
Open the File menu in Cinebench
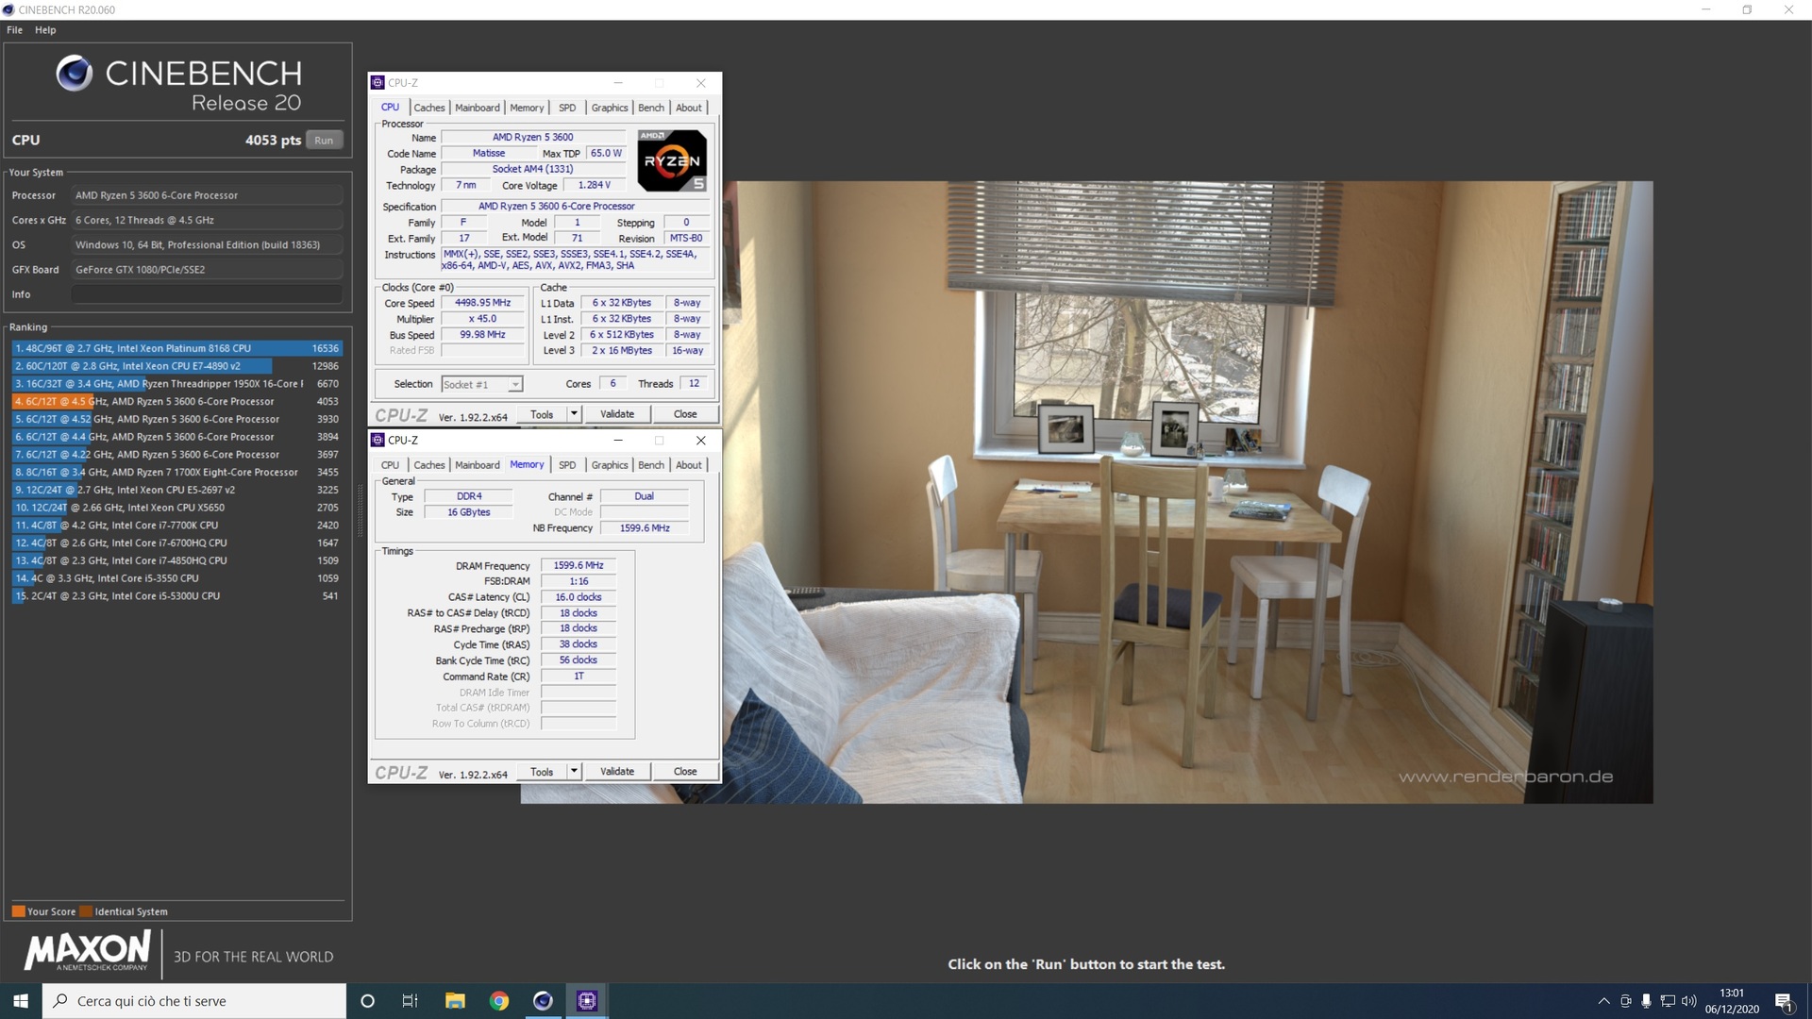point(14,30)
